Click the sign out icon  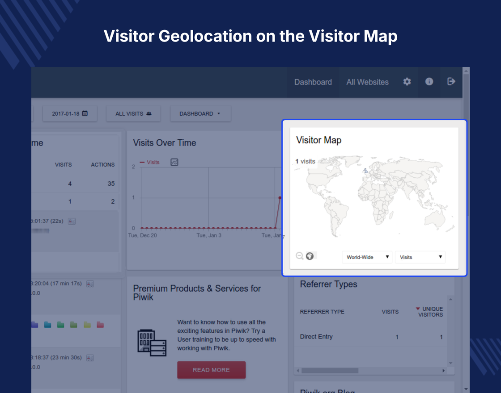[x=451, y=82]
